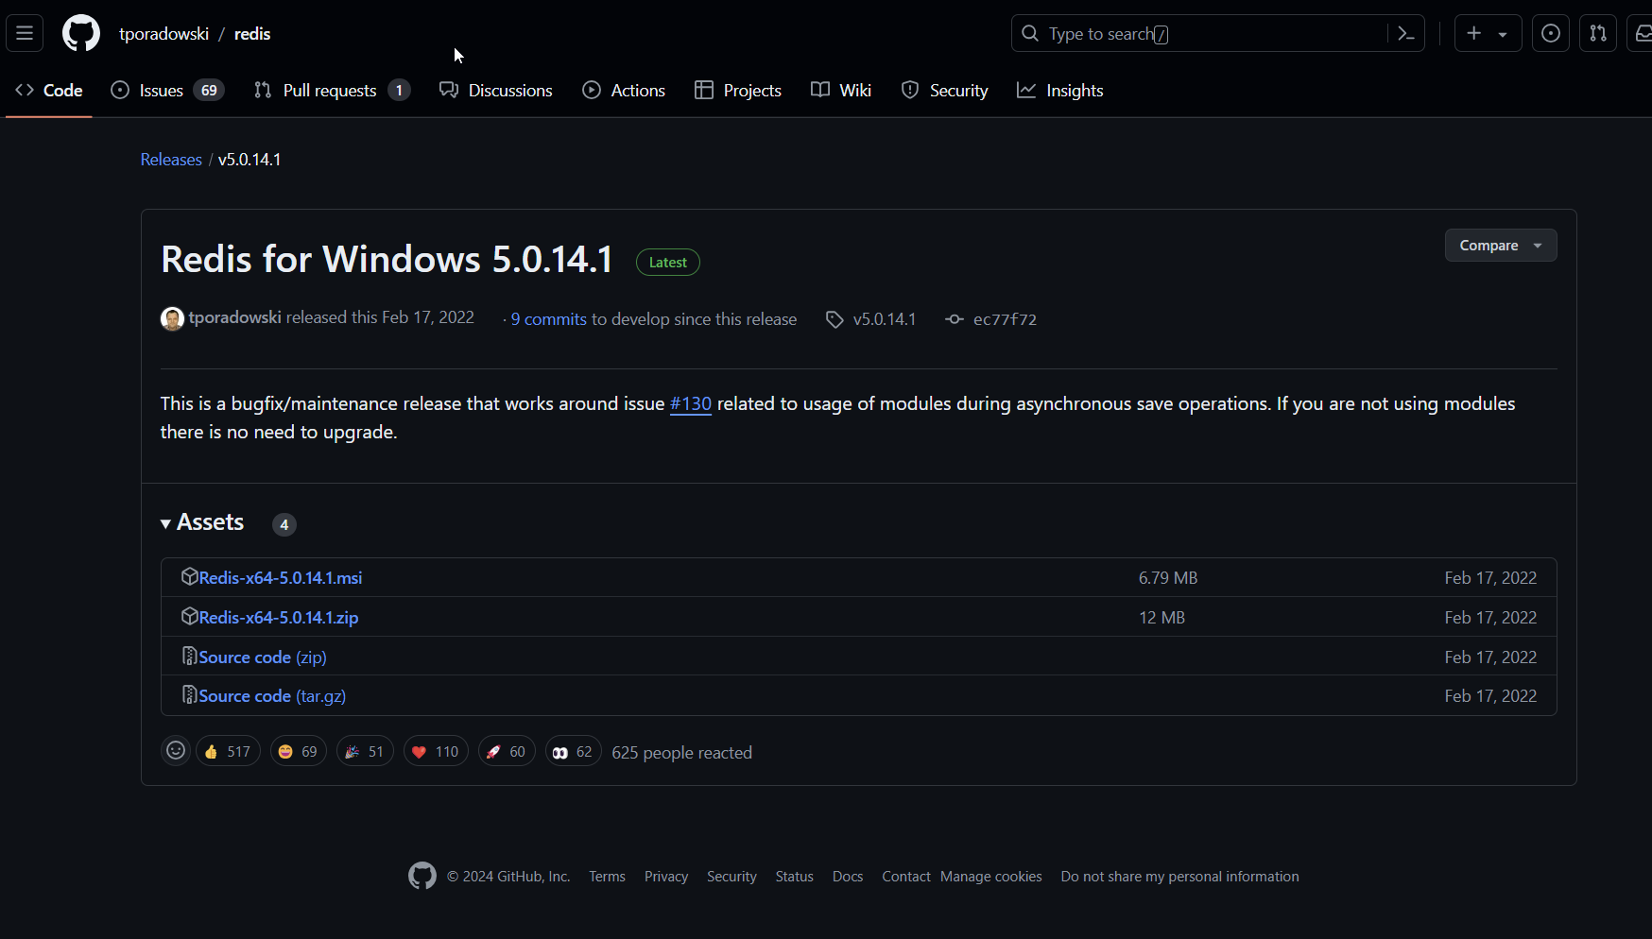Viewport: 1652px width, 939px height.
Task: Open the Status footer link
Action: click(x=795, y=877)
